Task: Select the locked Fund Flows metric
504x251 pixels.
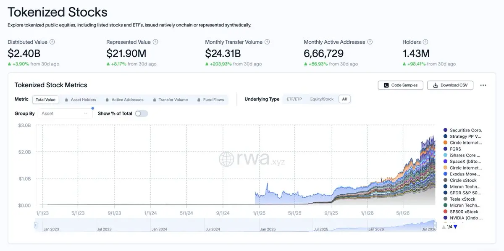Action: [x=210, y=100]
